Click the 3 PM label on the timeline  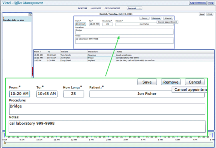click(x=126, y=140)
